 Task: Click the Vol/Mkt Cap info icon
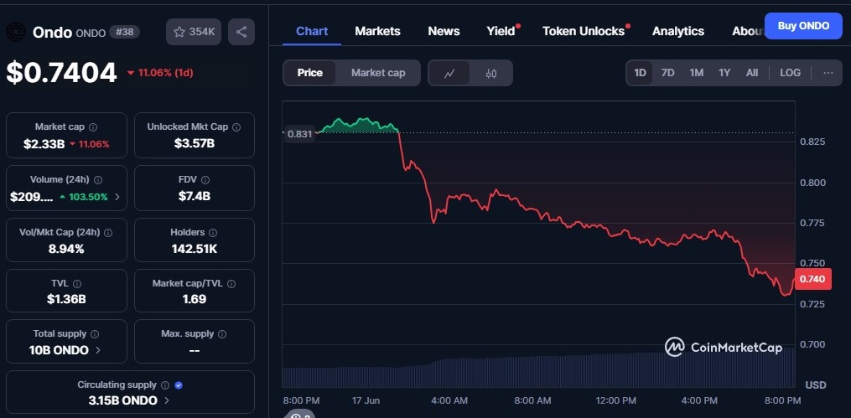tap(108, 232)
